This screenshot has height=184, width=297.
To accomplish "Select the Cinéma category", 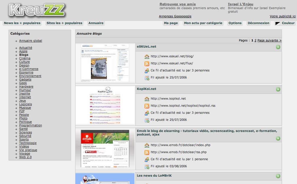I will 24,58.
